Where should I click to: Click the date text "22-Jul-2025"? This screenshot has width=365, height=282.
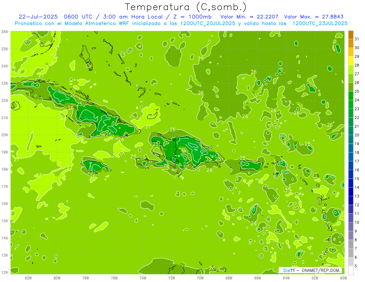(38, 17)
